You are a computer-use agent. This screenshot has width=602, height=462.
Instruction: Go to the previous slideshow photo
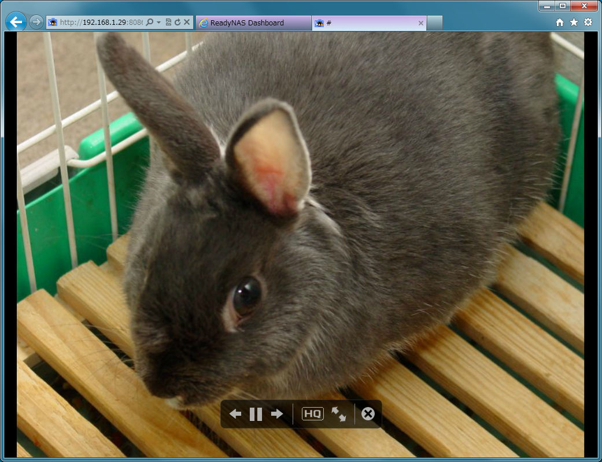tap(235, 414)
